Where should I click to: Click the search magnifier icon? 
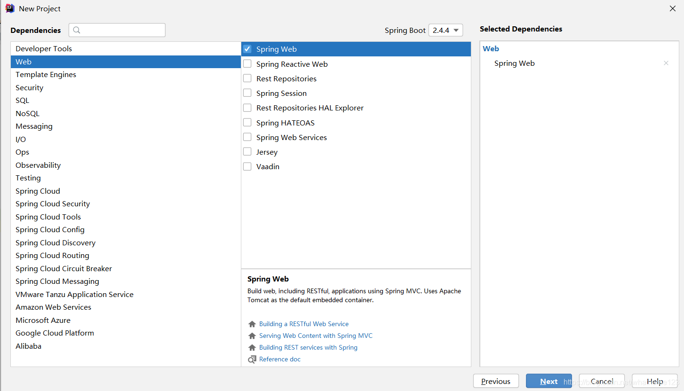point(77,30)
